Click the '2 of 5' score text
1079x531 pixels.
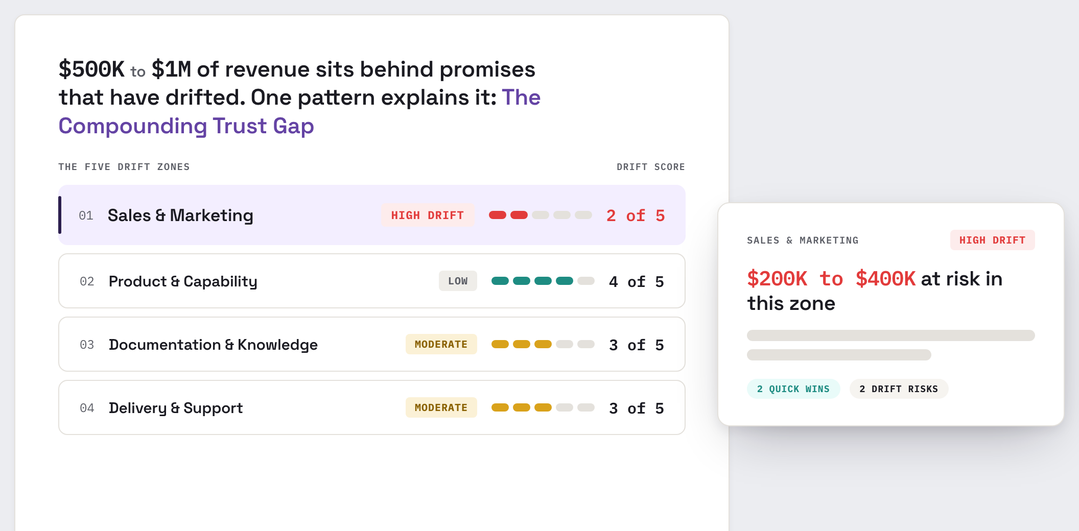[636, 215]
